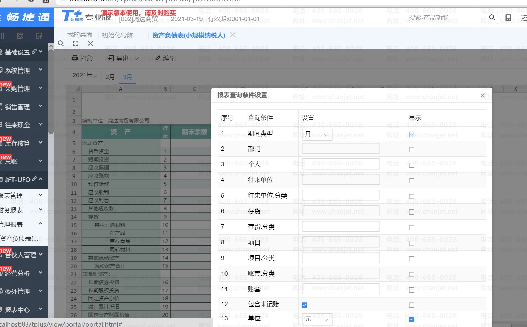This screenshot has width=527, height=327.
Task: Click the 项目.分类 setting input field
Action: [x=341, y=258]
